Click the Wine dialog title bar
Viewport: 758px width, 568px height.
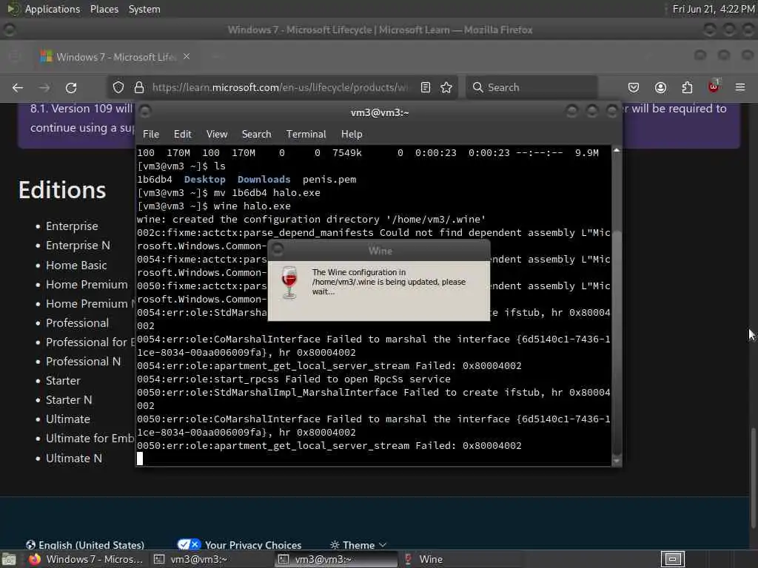coord(380,250)
